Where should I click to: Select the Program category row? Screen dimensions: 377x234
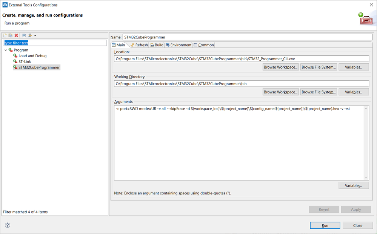(18, 50)
